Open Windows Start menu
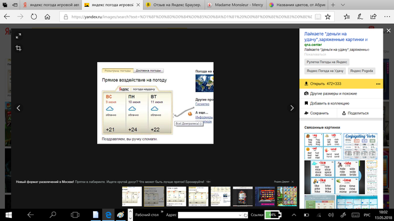This screenshot has width=394, height=221. click(9, 215)
